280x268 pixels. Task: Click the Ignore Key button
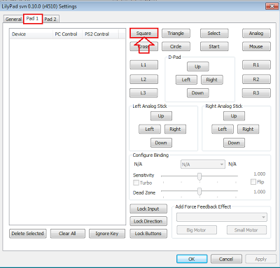tap(107, 234)
